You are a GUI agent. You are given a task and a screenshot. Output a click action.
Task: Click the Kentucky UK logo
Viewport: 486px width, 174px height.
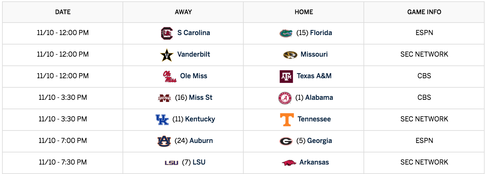[x=162, y=119]
